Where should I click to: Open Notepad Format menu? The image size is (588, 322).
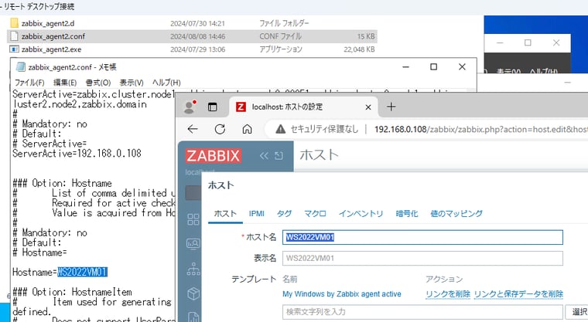tap(98, 83)
